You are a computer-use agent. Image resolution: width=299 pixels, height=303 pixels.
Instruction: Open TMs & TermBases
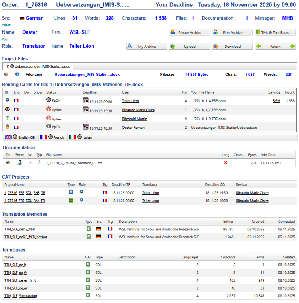coord(275,32)
